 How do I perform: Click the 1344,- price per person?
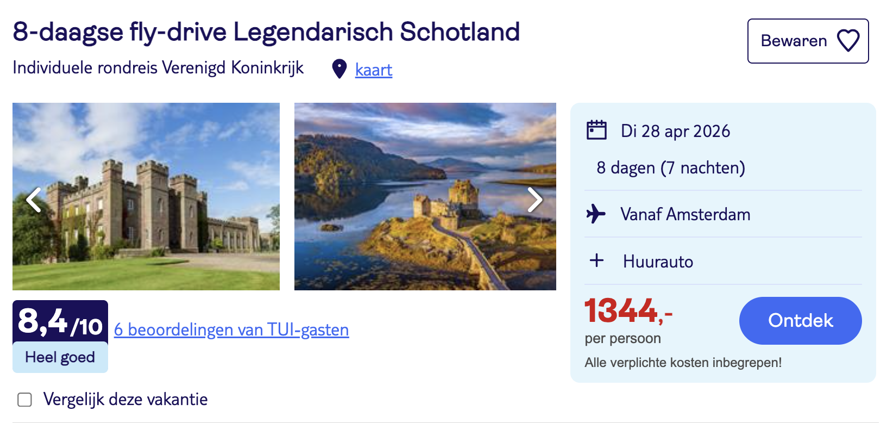(628, 312)
